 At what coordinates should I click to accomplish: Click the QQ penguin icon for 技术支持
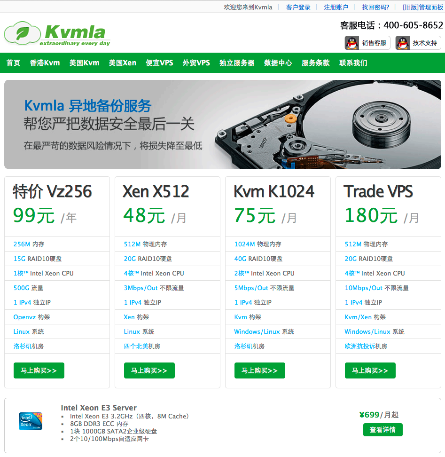[x=403, y=43]
